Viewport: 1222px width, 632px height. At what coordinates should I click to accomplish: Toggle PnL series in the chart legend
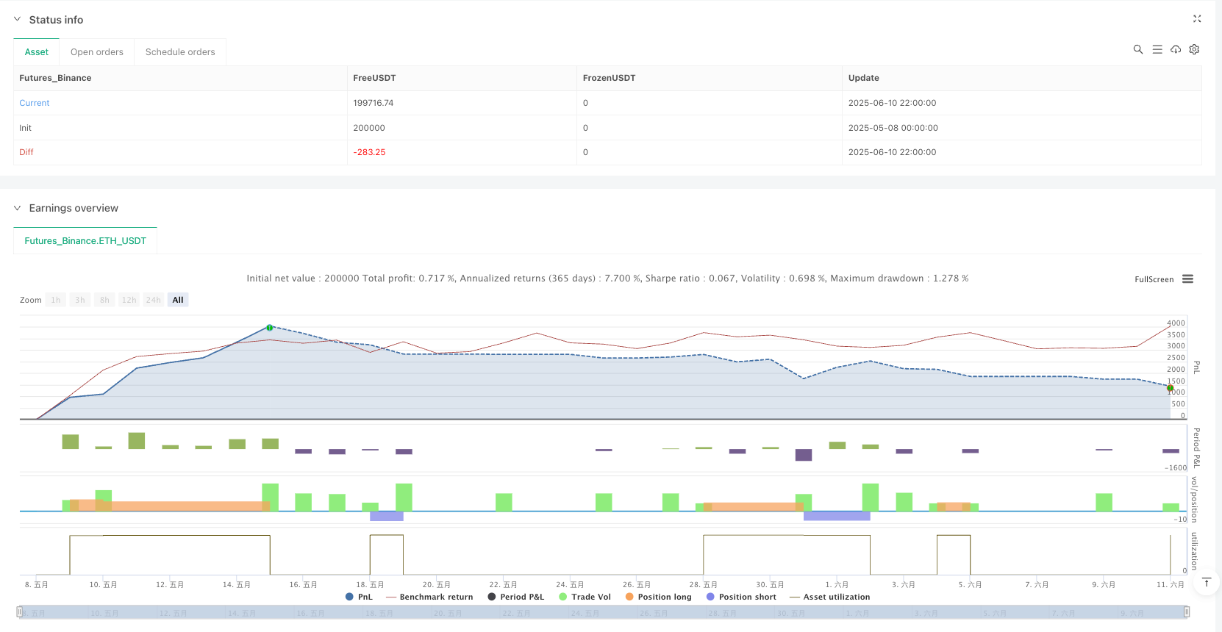click(359, 597)
